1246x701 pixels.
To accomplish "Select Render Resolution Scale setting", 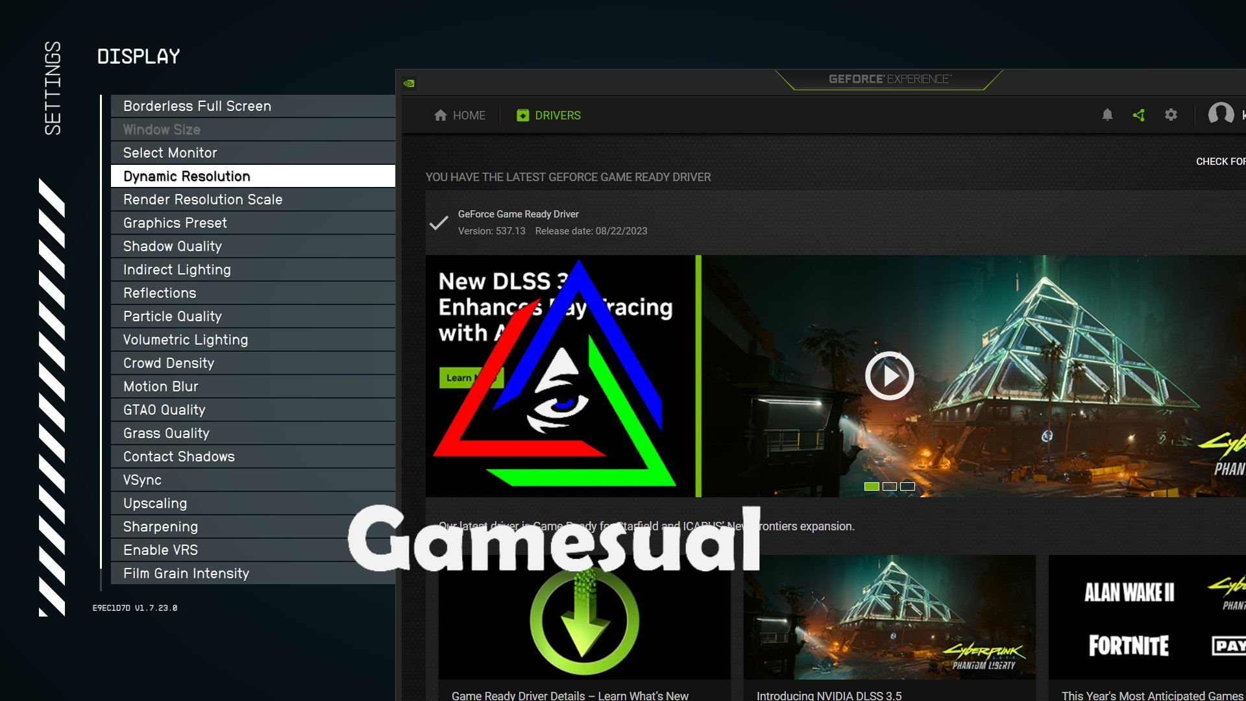I will (x=253, y=200).
